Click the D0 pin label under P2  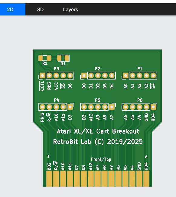pyautogui.click(x=84, y=86)
